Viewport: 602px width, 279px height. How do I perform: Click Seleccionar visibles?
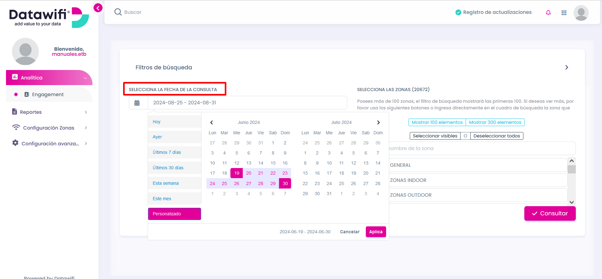(435, 136)
